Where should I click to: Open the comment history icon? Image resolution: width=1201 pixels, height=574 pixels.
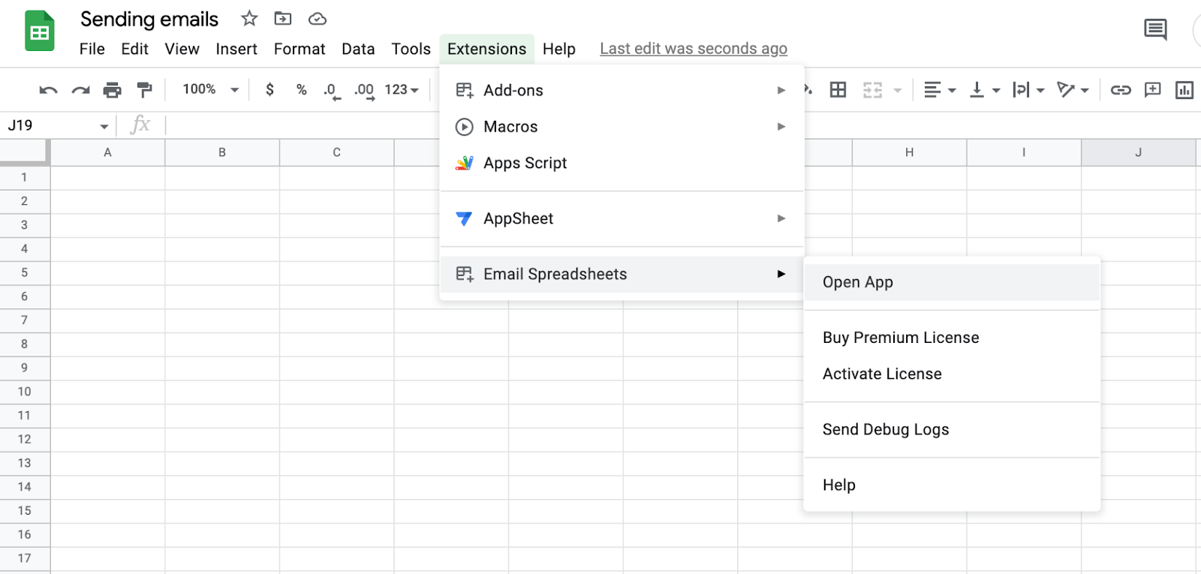(x=1155, y=30)
